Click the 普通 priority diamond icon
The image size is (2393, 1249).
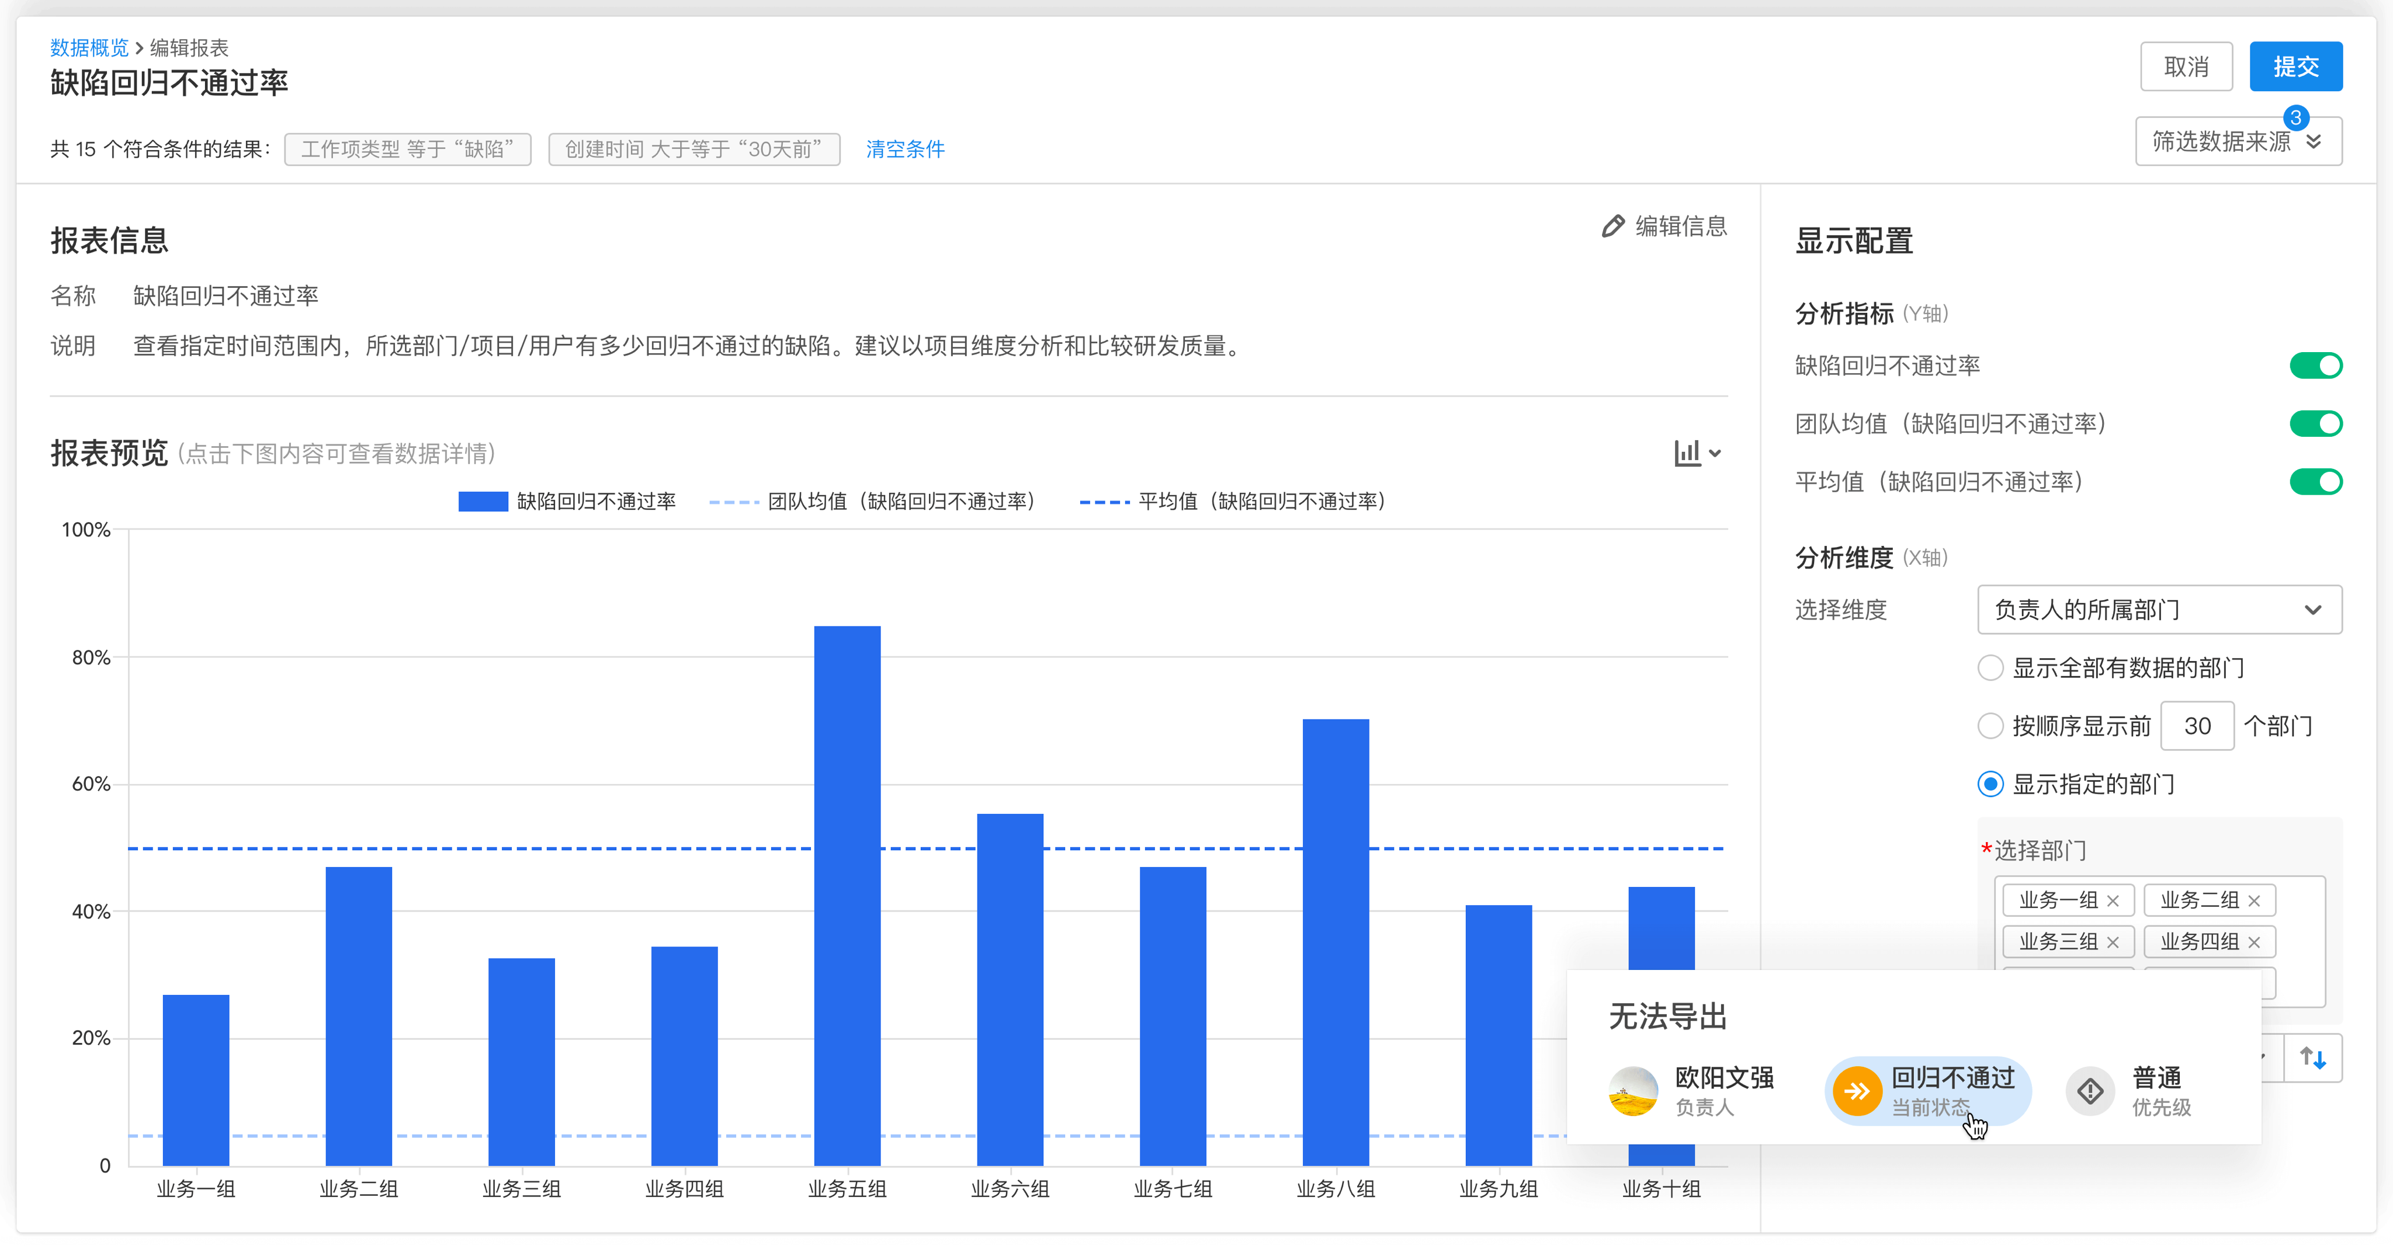2089,1091
